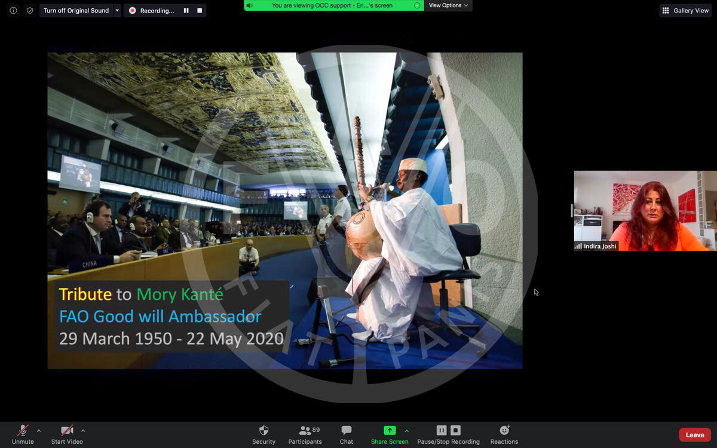Pause recording from the top bar

point(186,11)
